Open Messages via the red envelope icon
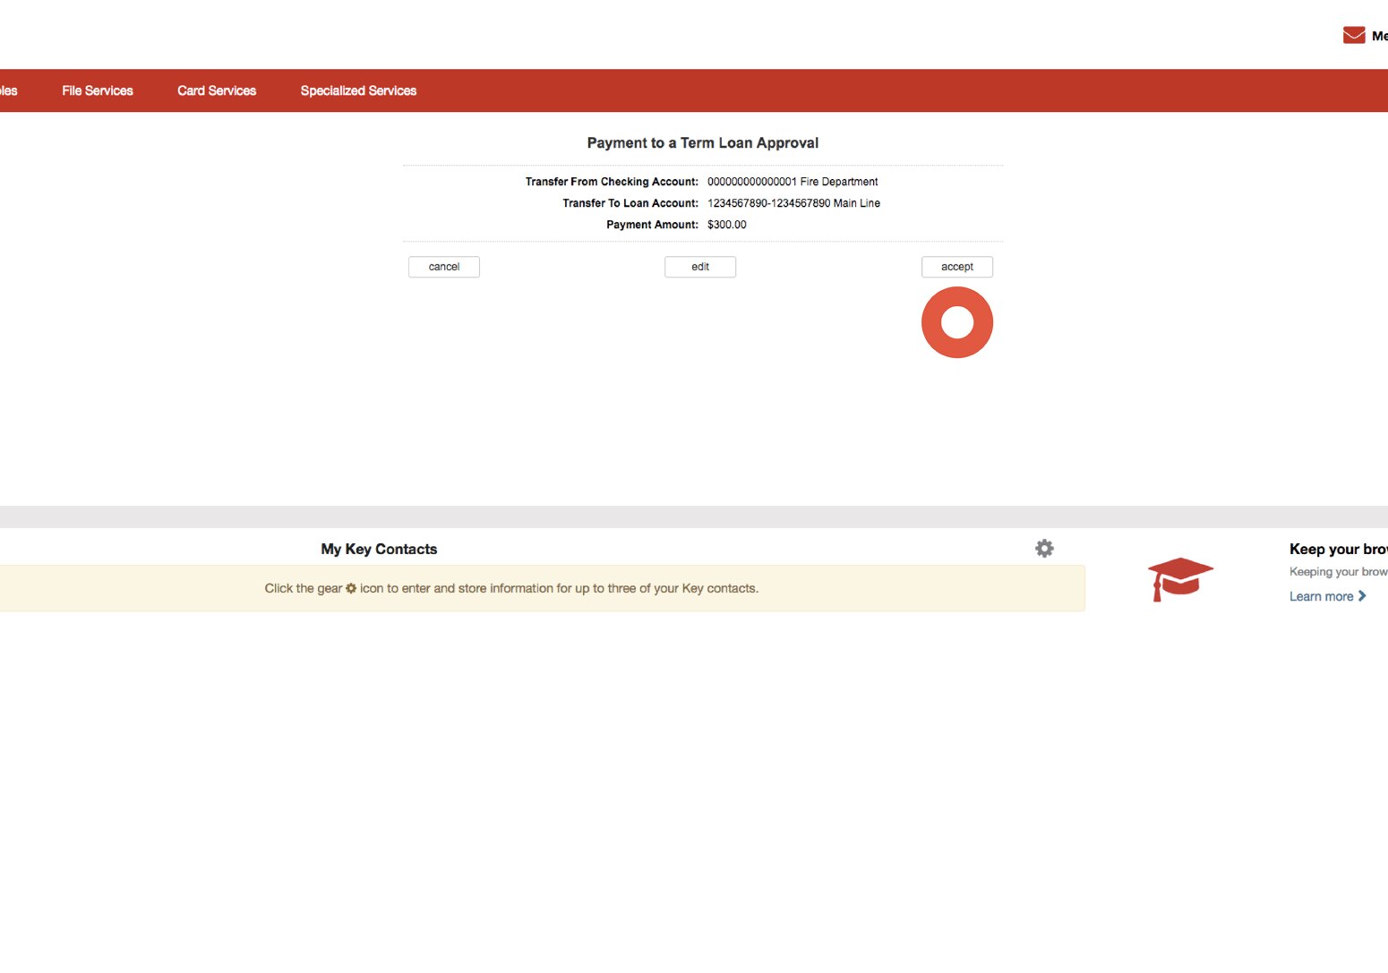Image resolution: width=1388 pixels, height=973 pixels. pos(1353,34)
